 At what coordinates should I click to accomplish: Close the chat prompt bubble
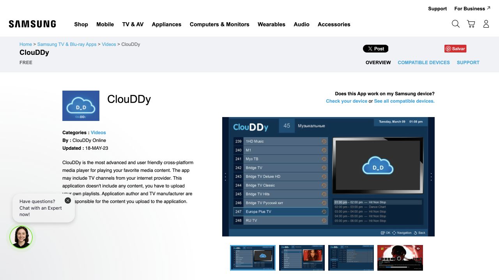68,201
